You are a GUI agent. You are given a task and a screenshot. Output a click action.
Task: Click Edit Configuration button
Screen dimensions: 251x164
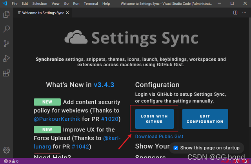(x=205, y=119)
